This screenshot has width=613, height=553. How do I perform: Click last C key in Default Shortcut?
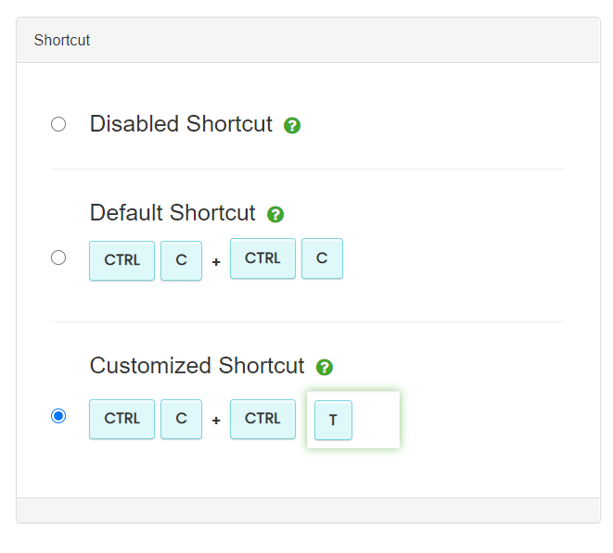(322, 258)
